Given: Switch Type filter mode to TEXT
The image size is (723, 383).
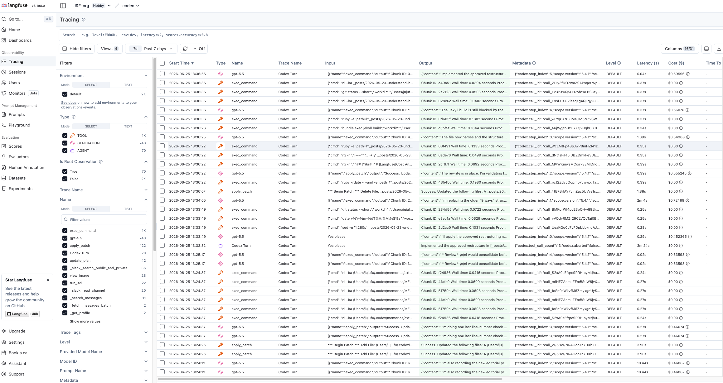Looking at the screenshot, I should click(x=128, y=126).
